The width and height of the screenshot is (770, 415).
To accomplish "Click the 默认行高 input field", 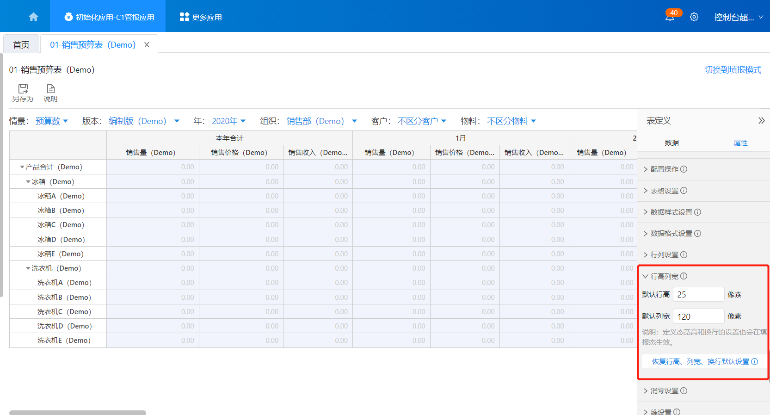I will coord(698,295).
